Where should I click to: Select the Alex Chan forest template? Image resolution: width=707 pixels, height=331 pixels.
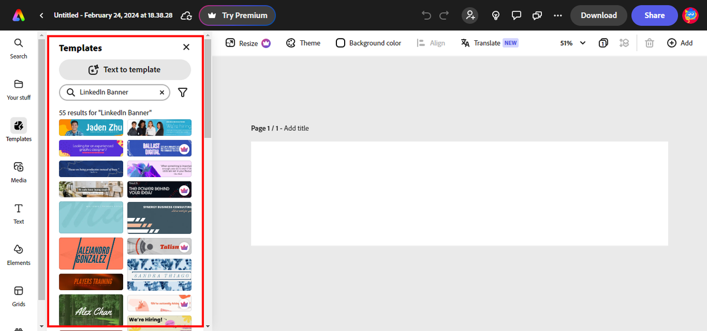coord(91,311)
